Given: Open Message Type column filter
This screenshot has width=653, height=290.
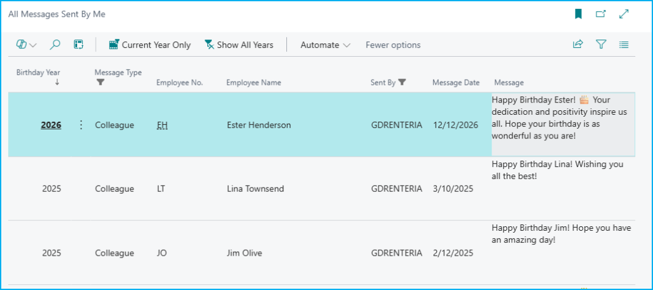Looking at the screenshot, I should point(100,82).
